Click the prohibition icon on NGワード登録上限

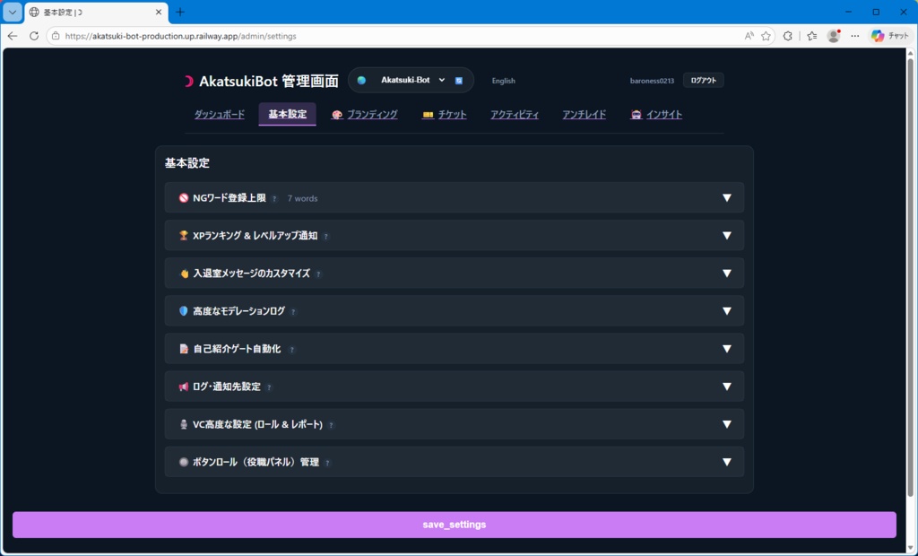tap(183, 198)
